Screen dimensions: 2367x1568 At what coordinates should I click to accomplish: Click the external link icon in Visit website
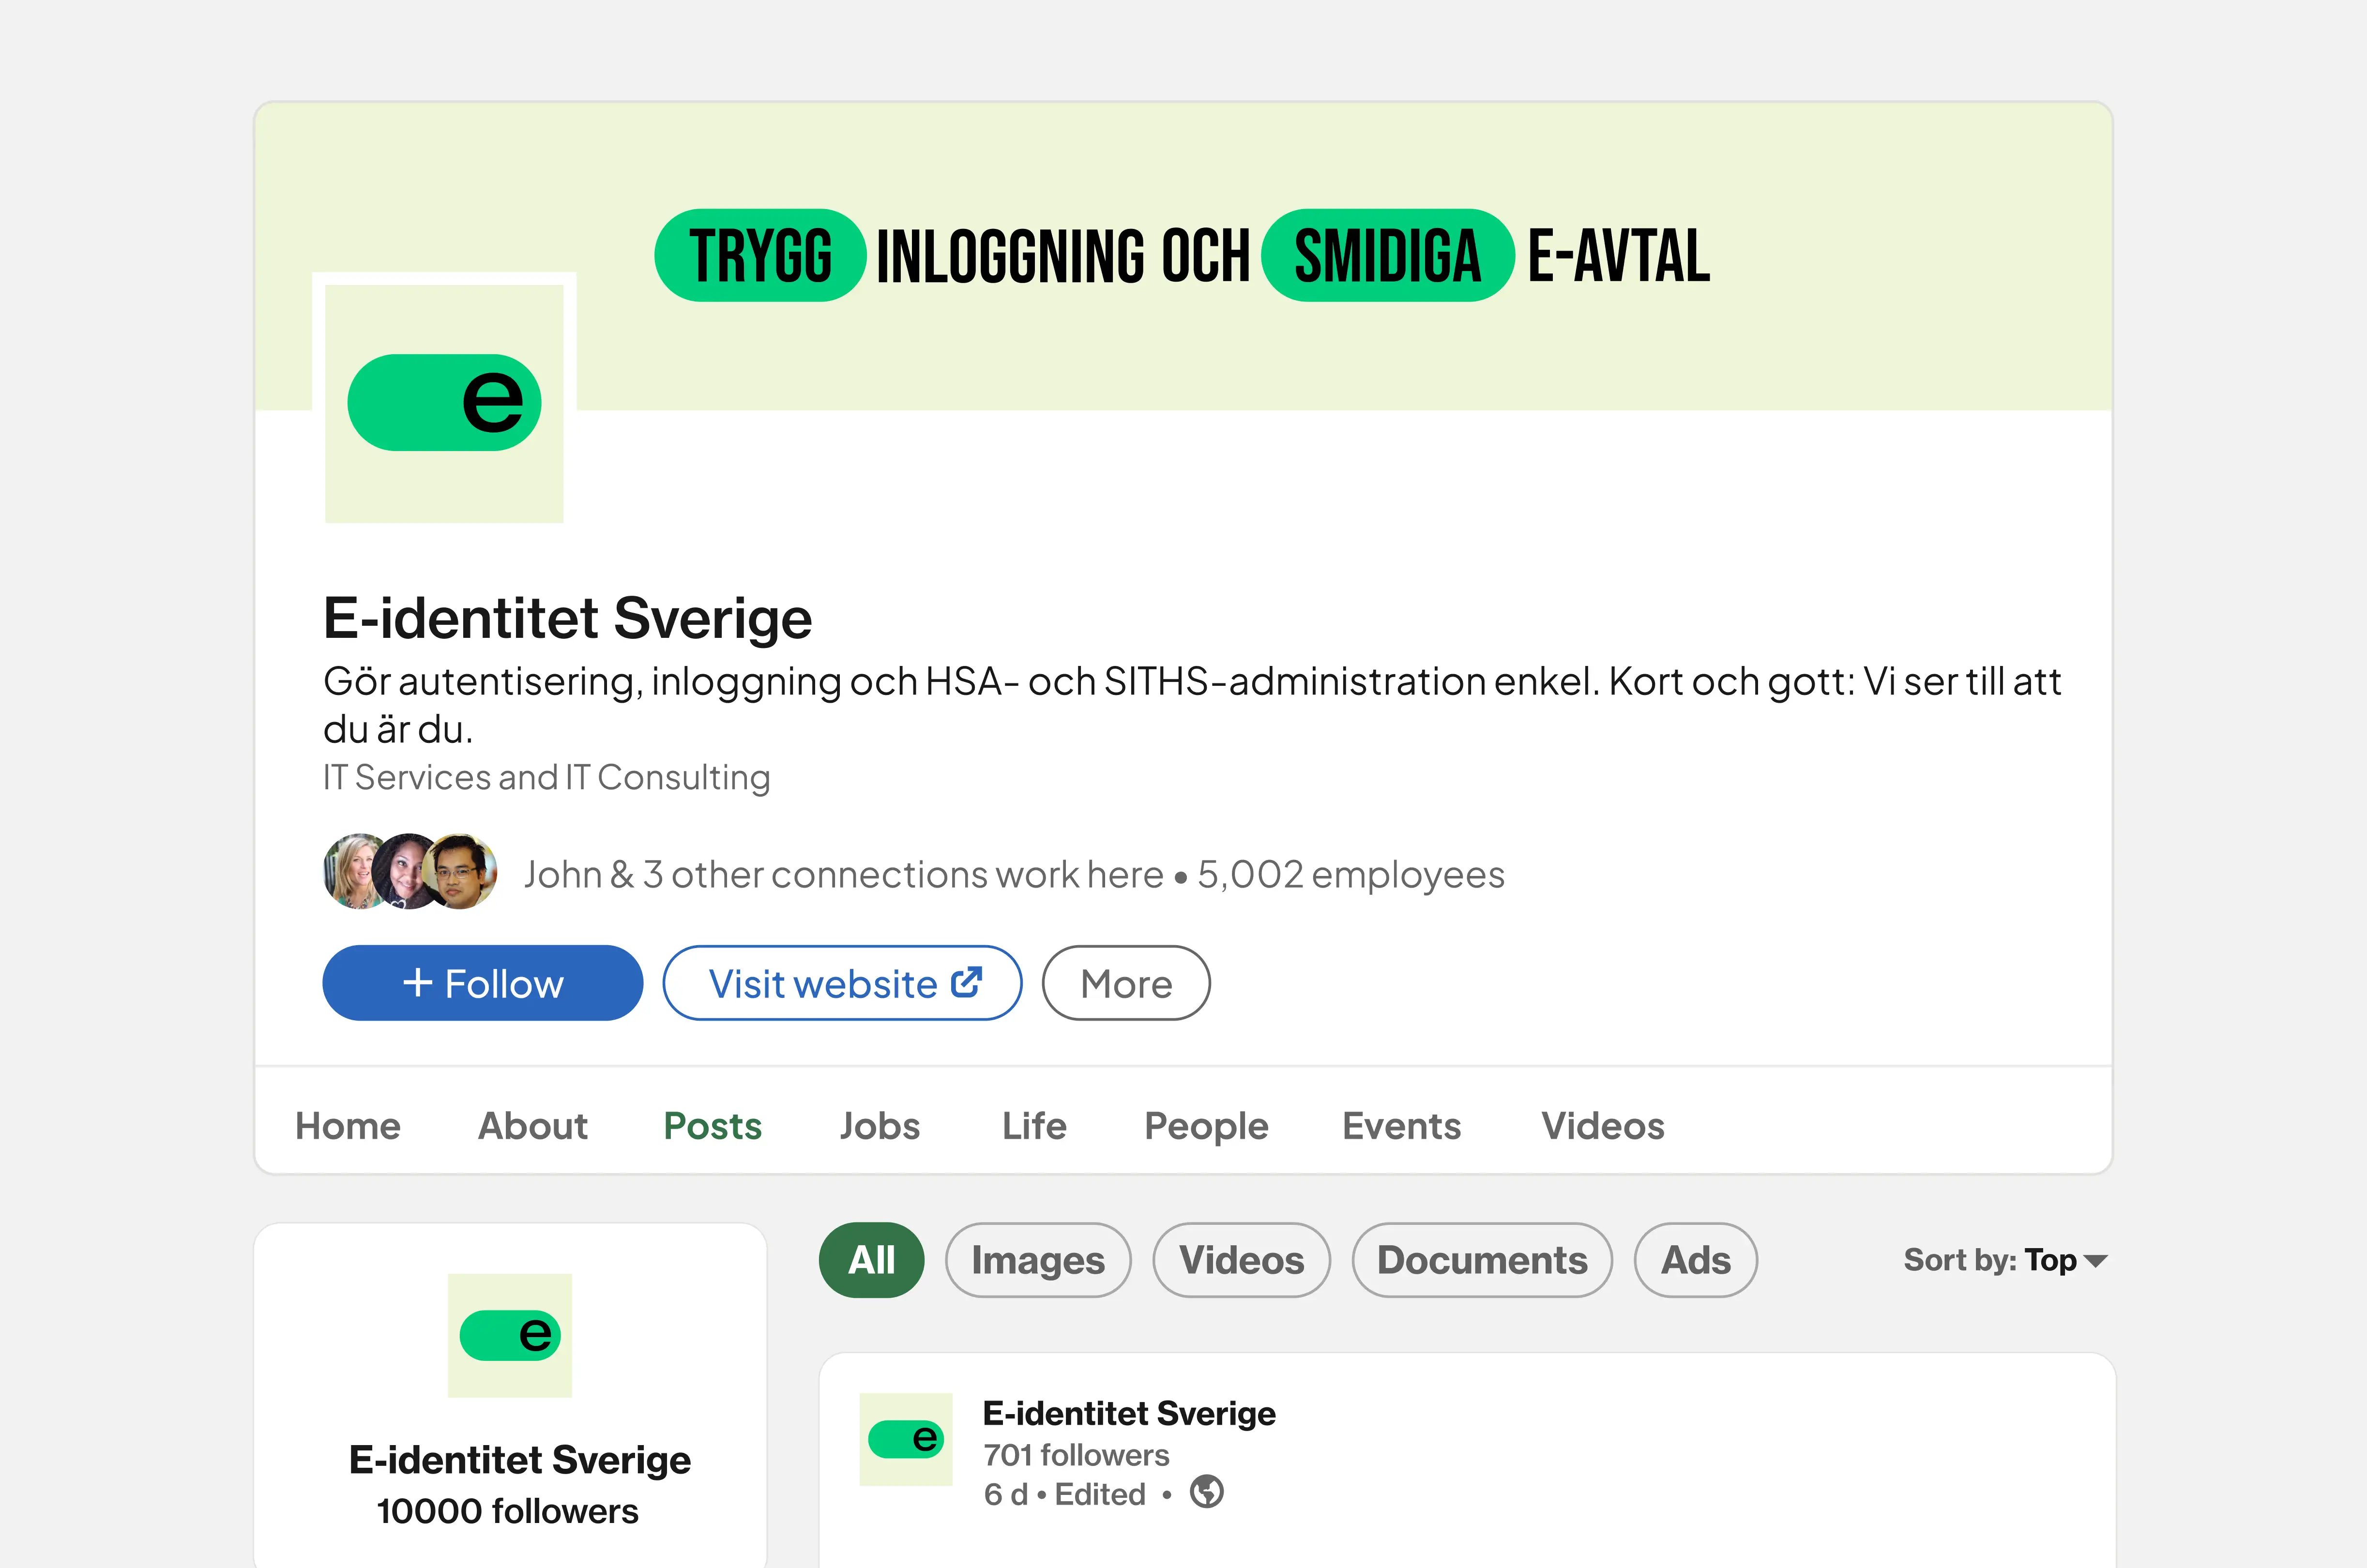pos(966,982)
